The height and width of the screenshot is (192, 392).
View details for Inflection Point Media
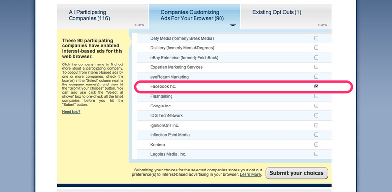coord(170,135)
